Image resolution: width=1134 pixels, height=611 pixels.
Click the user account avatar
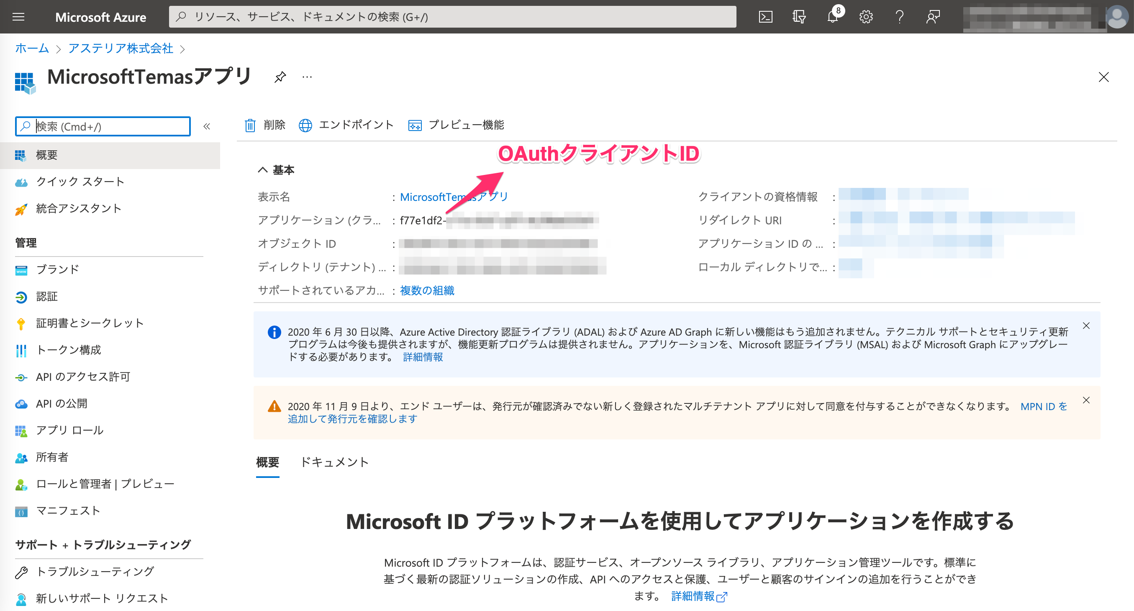pyautogui.click(x=1117, y=17)
